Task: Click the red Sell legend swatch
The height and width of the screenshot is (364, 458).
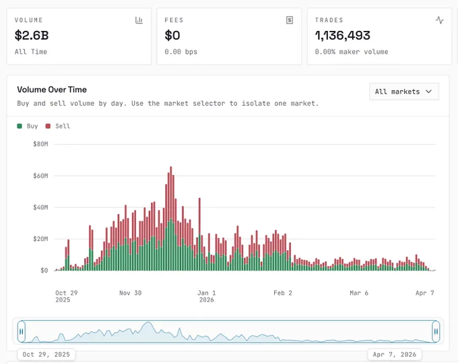Action: (48, 126)
